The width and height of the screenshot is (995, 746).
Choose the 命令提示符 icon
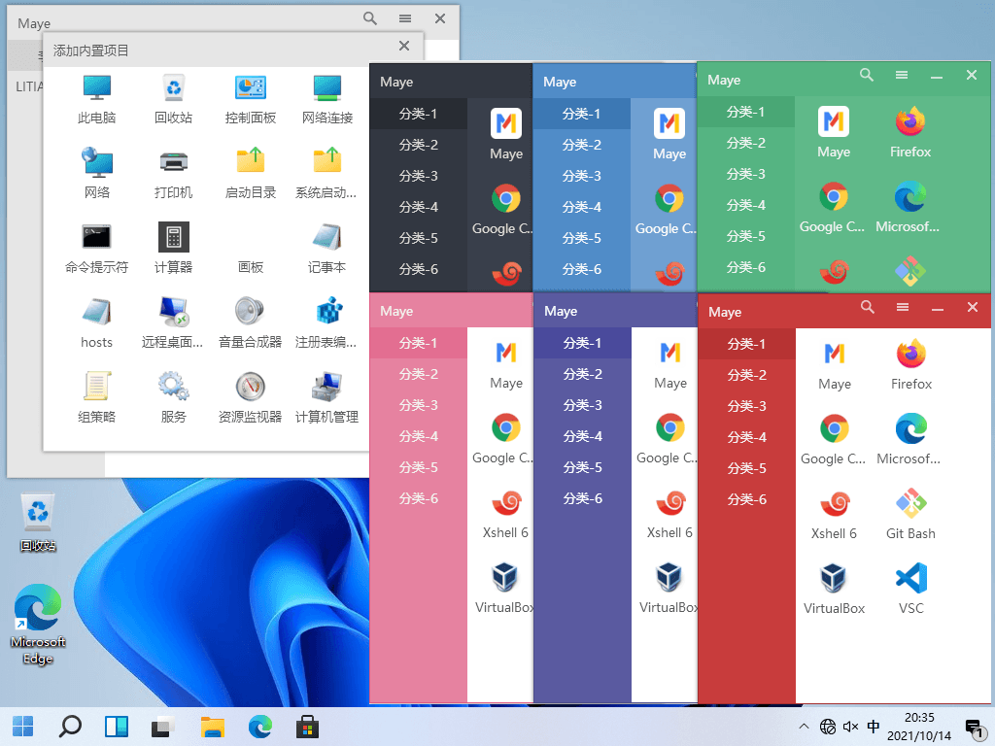click(x=96, y=248)
